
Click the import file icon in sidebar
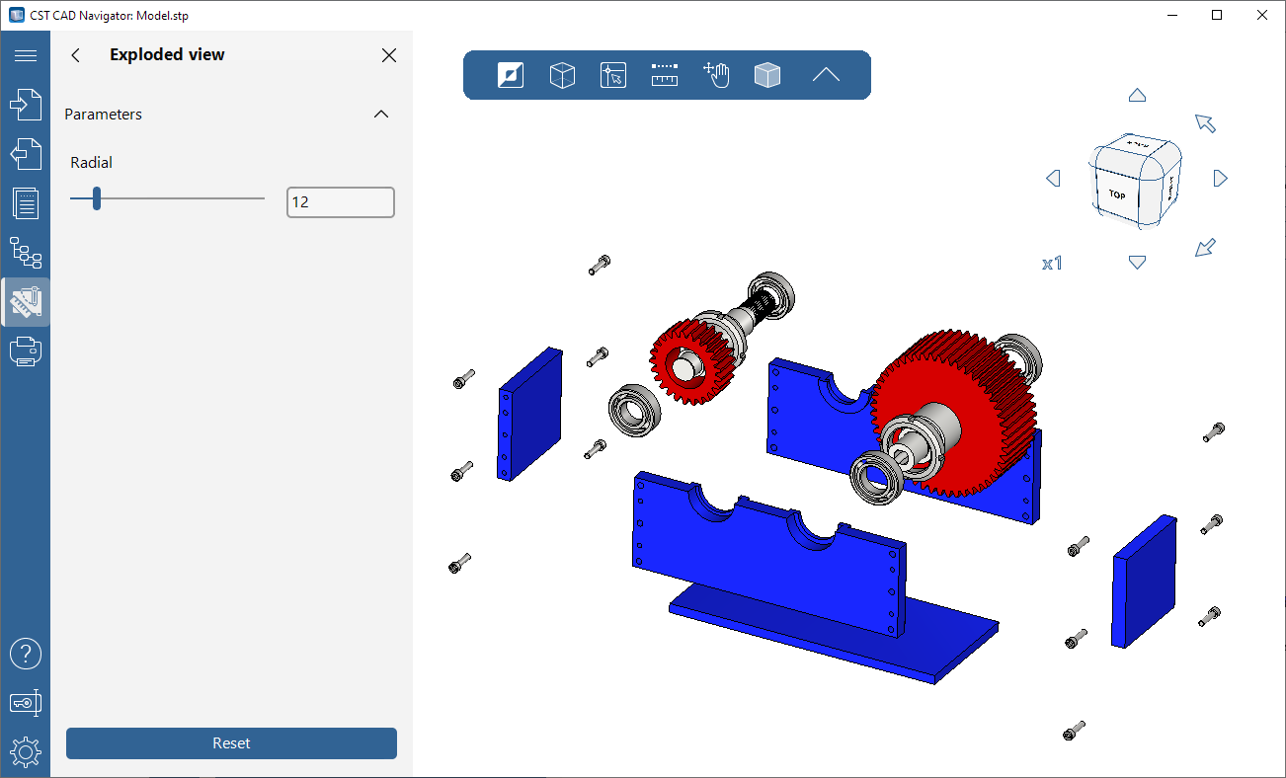coord(26,105)
